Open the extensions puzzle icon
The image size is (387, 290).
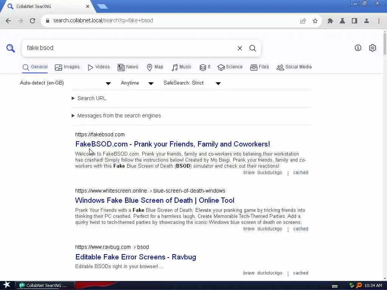point(330,21)
